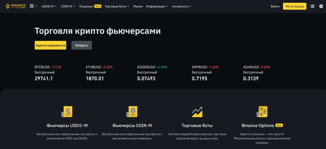Click the DOGEBUSD price 0.07493
The width and height of the screenshot is (326, 149).
(x=146, y=79)
